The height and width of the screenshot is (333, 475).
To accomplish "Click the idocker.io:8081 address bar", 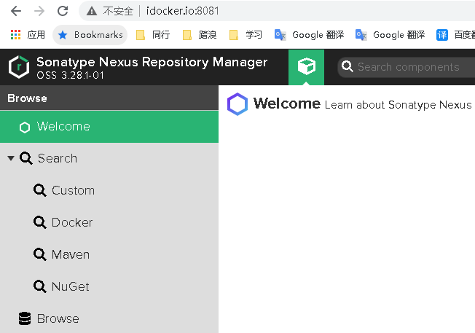I will click(182, 11).
